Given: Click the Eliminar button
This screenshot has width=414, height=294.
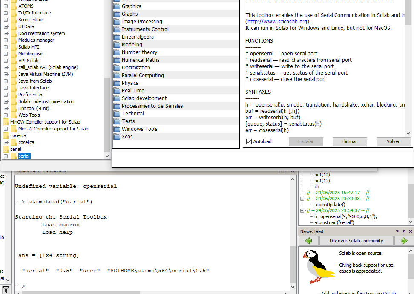Looking at the screenshot, I should click(x=350, y=141).
